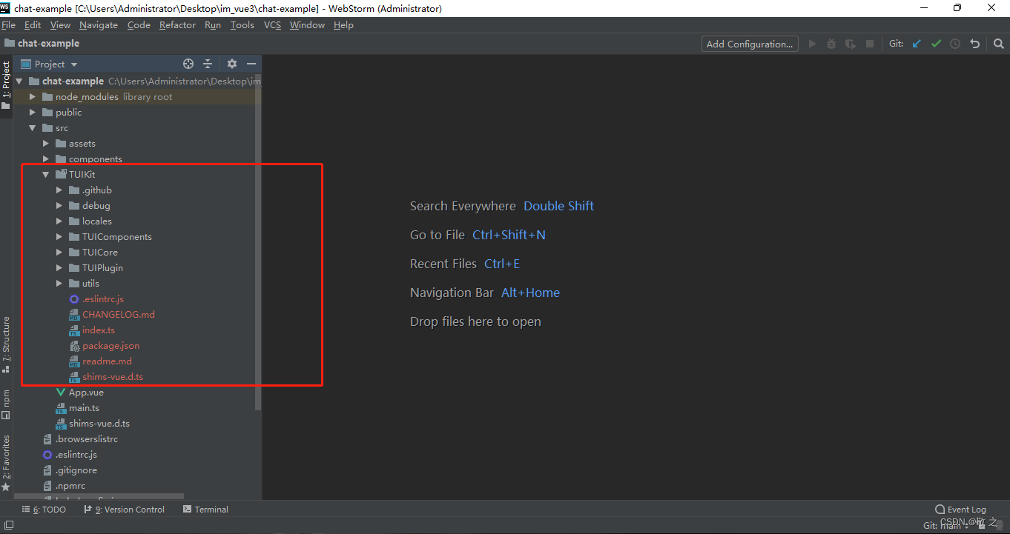Click chat-example breadcrumb in navigation bar
1010x534 pixels.
click(42, 44)
